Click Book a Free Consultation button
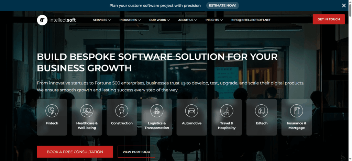 (75, 152)
